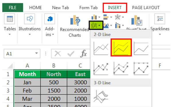Choose the Stacked Line chart option
This screenshot has width=171, height=107.
coord(121,47)
